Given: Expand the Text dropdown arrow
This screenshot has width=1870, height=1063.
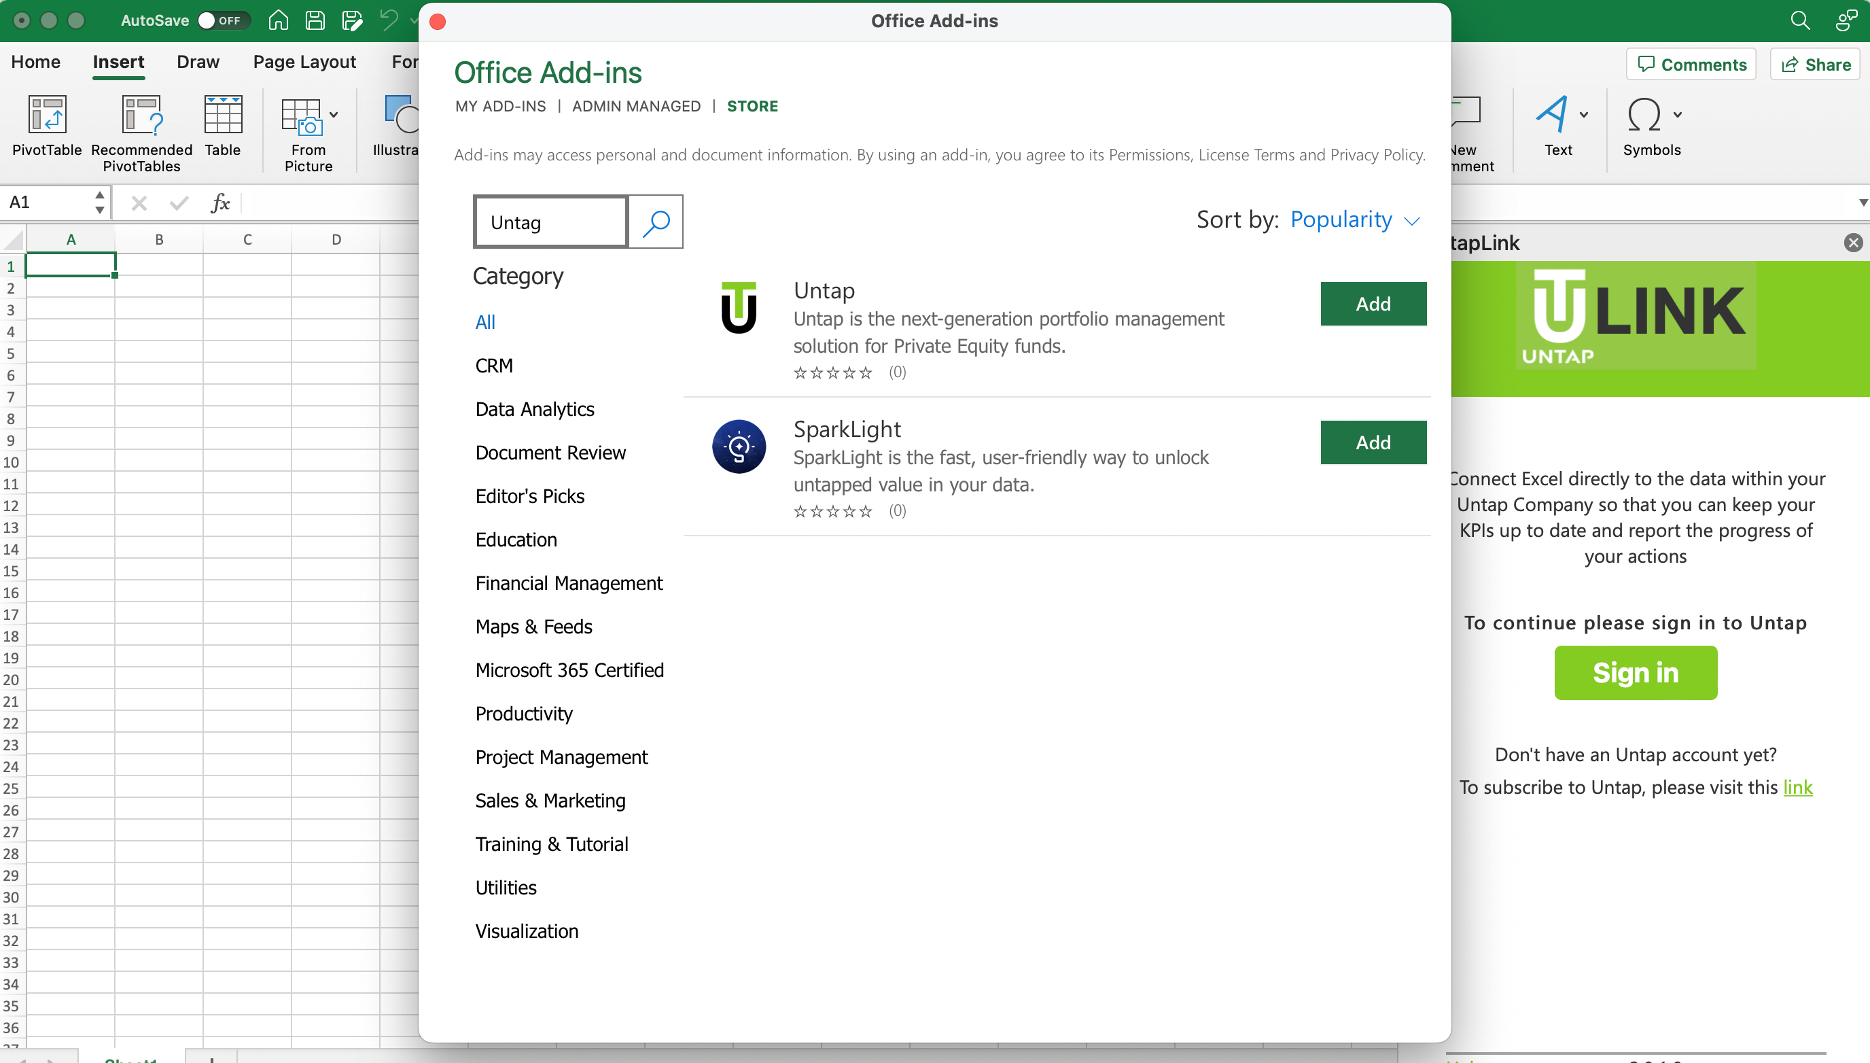Looking at the screenshot, I should [x=1584, y=115].
